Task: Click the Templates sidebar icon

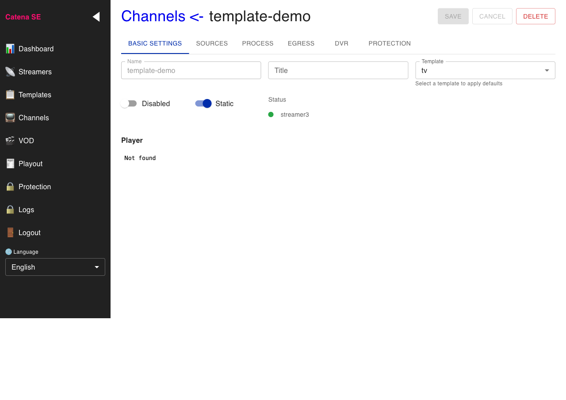Action: (x=10, y=95)
